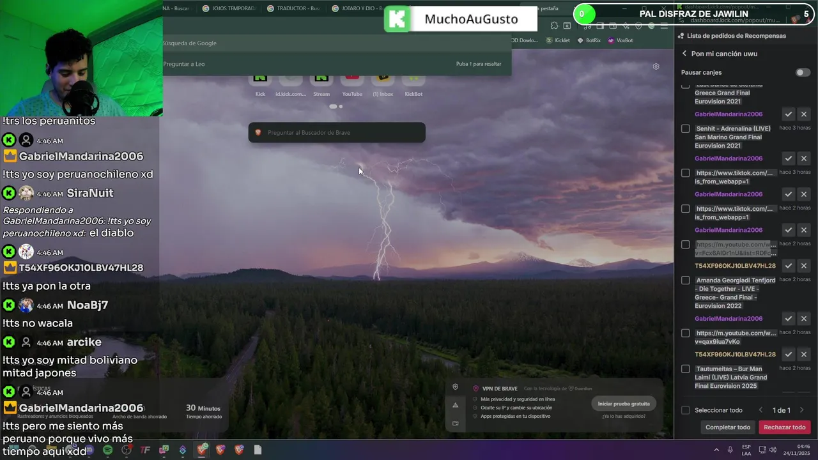This screenshot has width=818, height=460.
Task: Open the Kick shortcut tile
Action: [260, 86]
